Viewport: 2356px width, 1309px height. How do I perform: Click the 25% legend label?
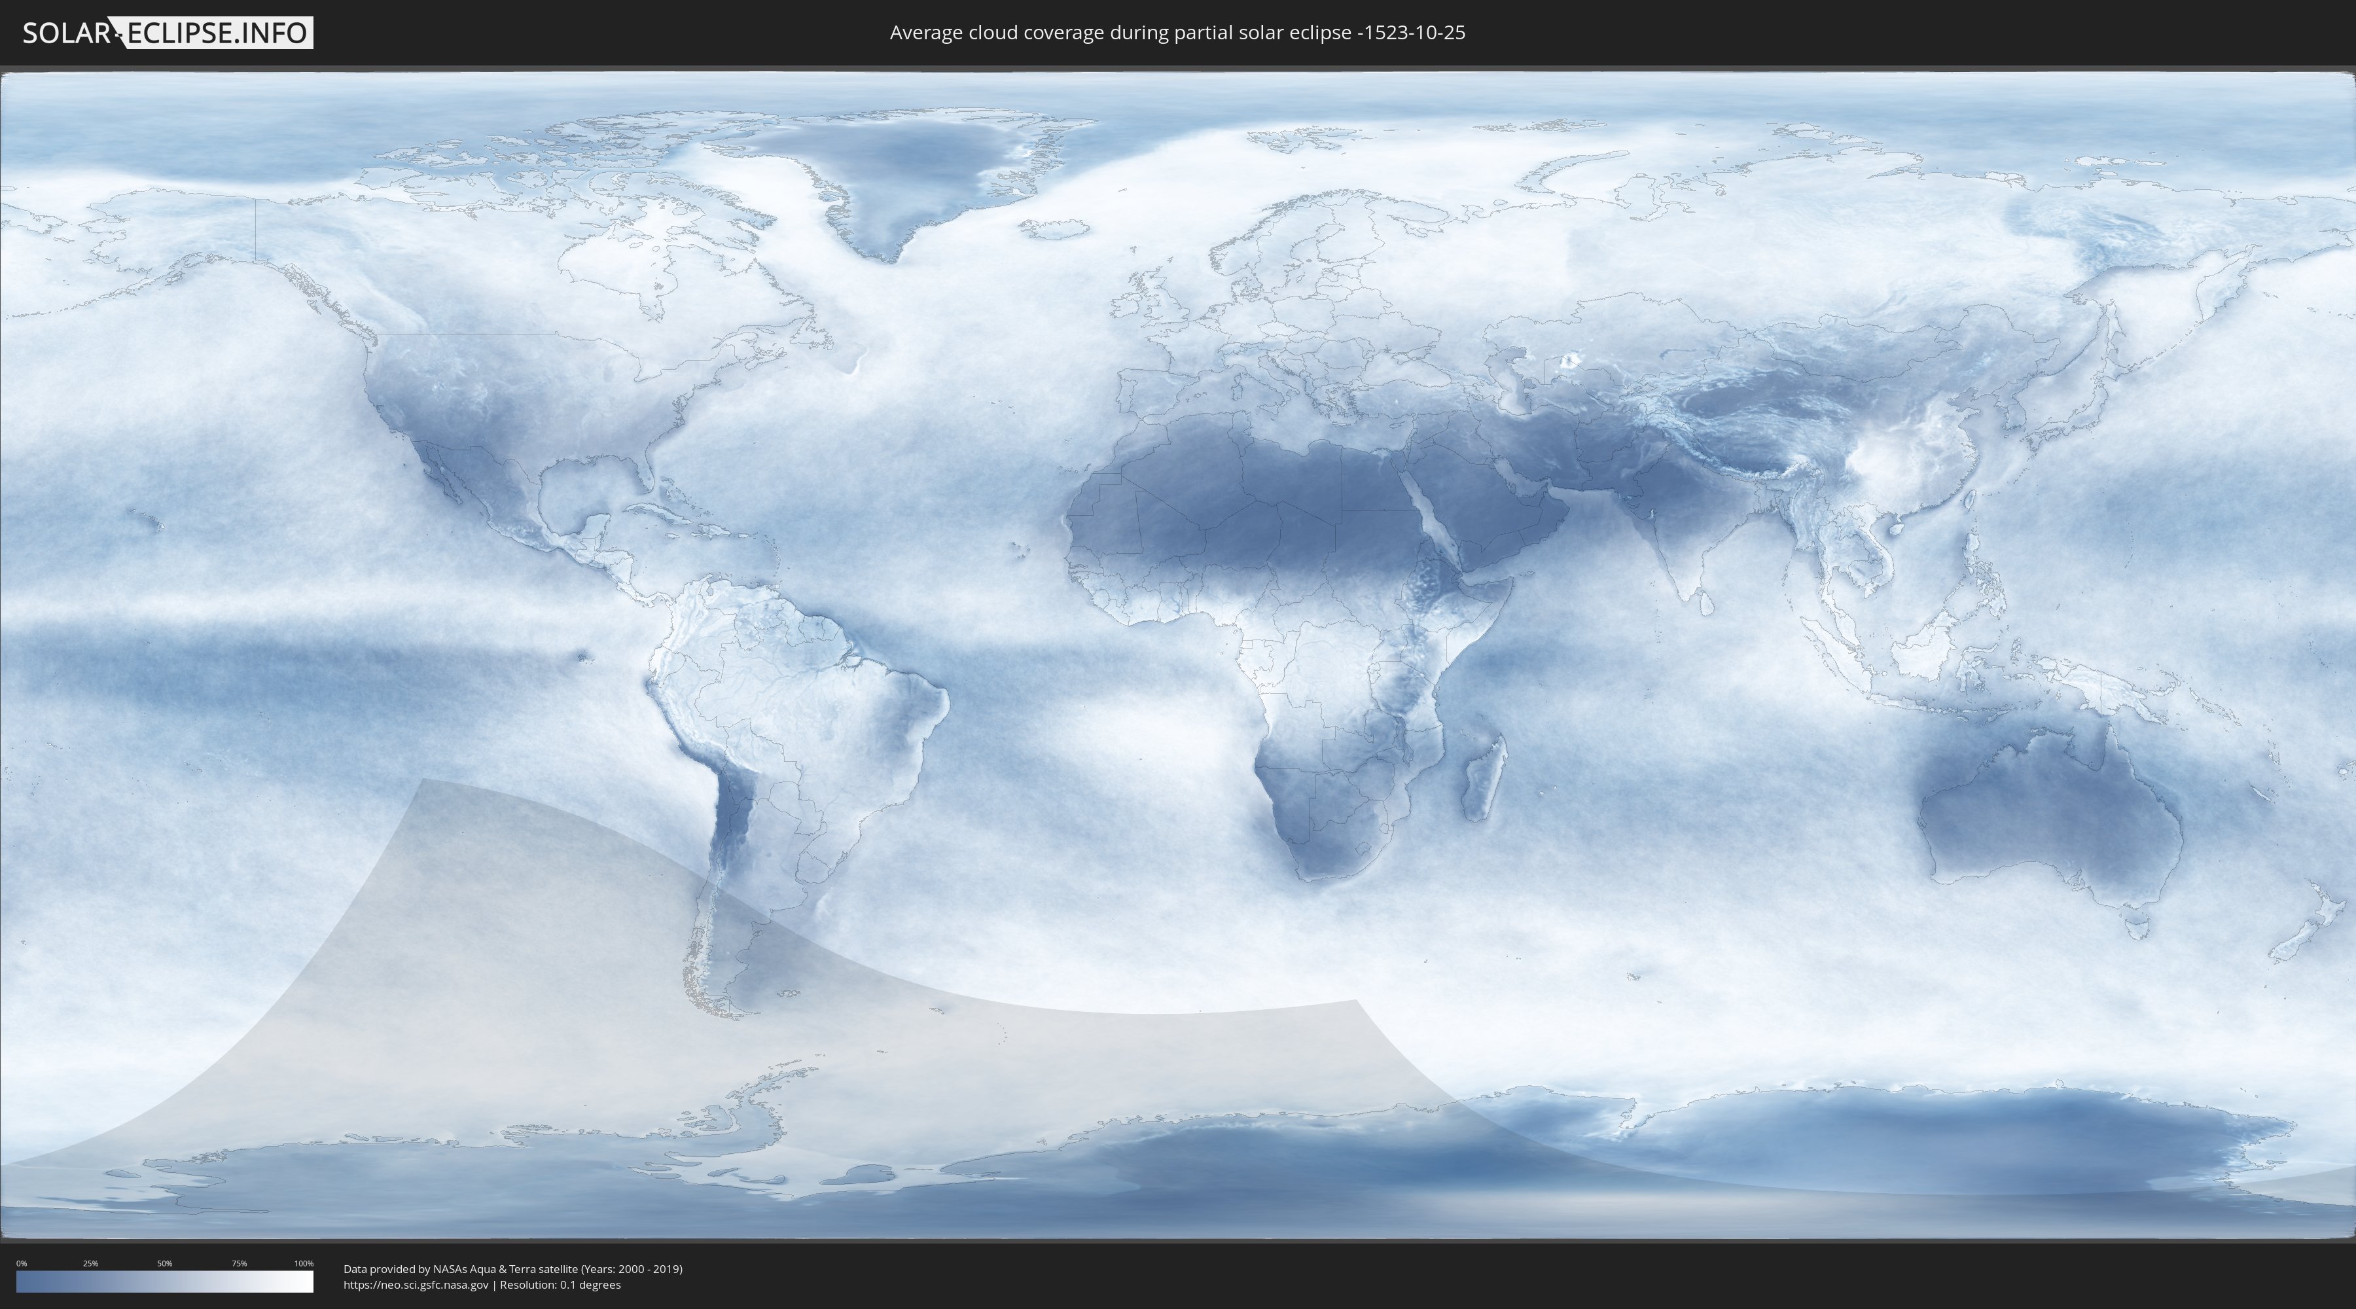pos(90,1263)
